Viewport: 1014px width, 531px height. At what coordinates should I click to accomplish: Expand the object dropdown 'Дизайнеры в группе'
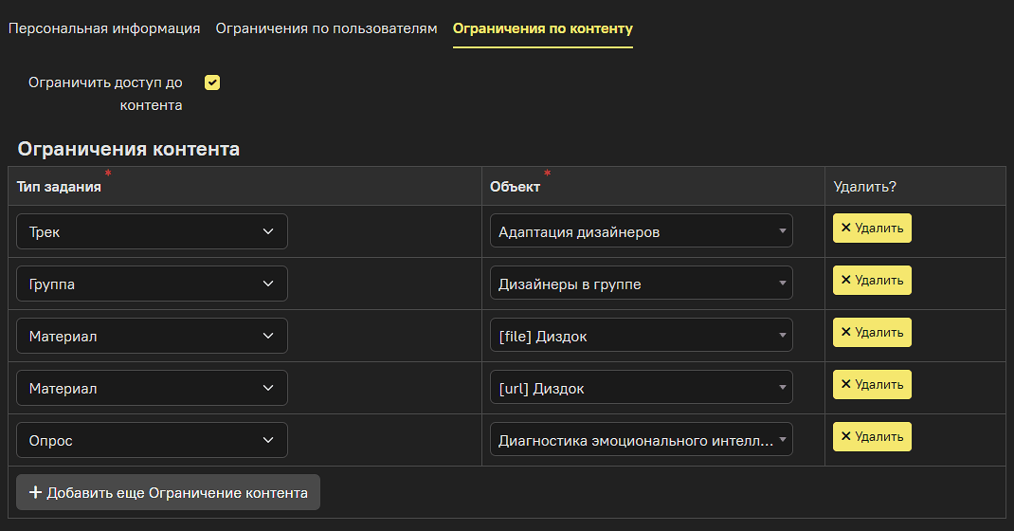coord(641,284)
